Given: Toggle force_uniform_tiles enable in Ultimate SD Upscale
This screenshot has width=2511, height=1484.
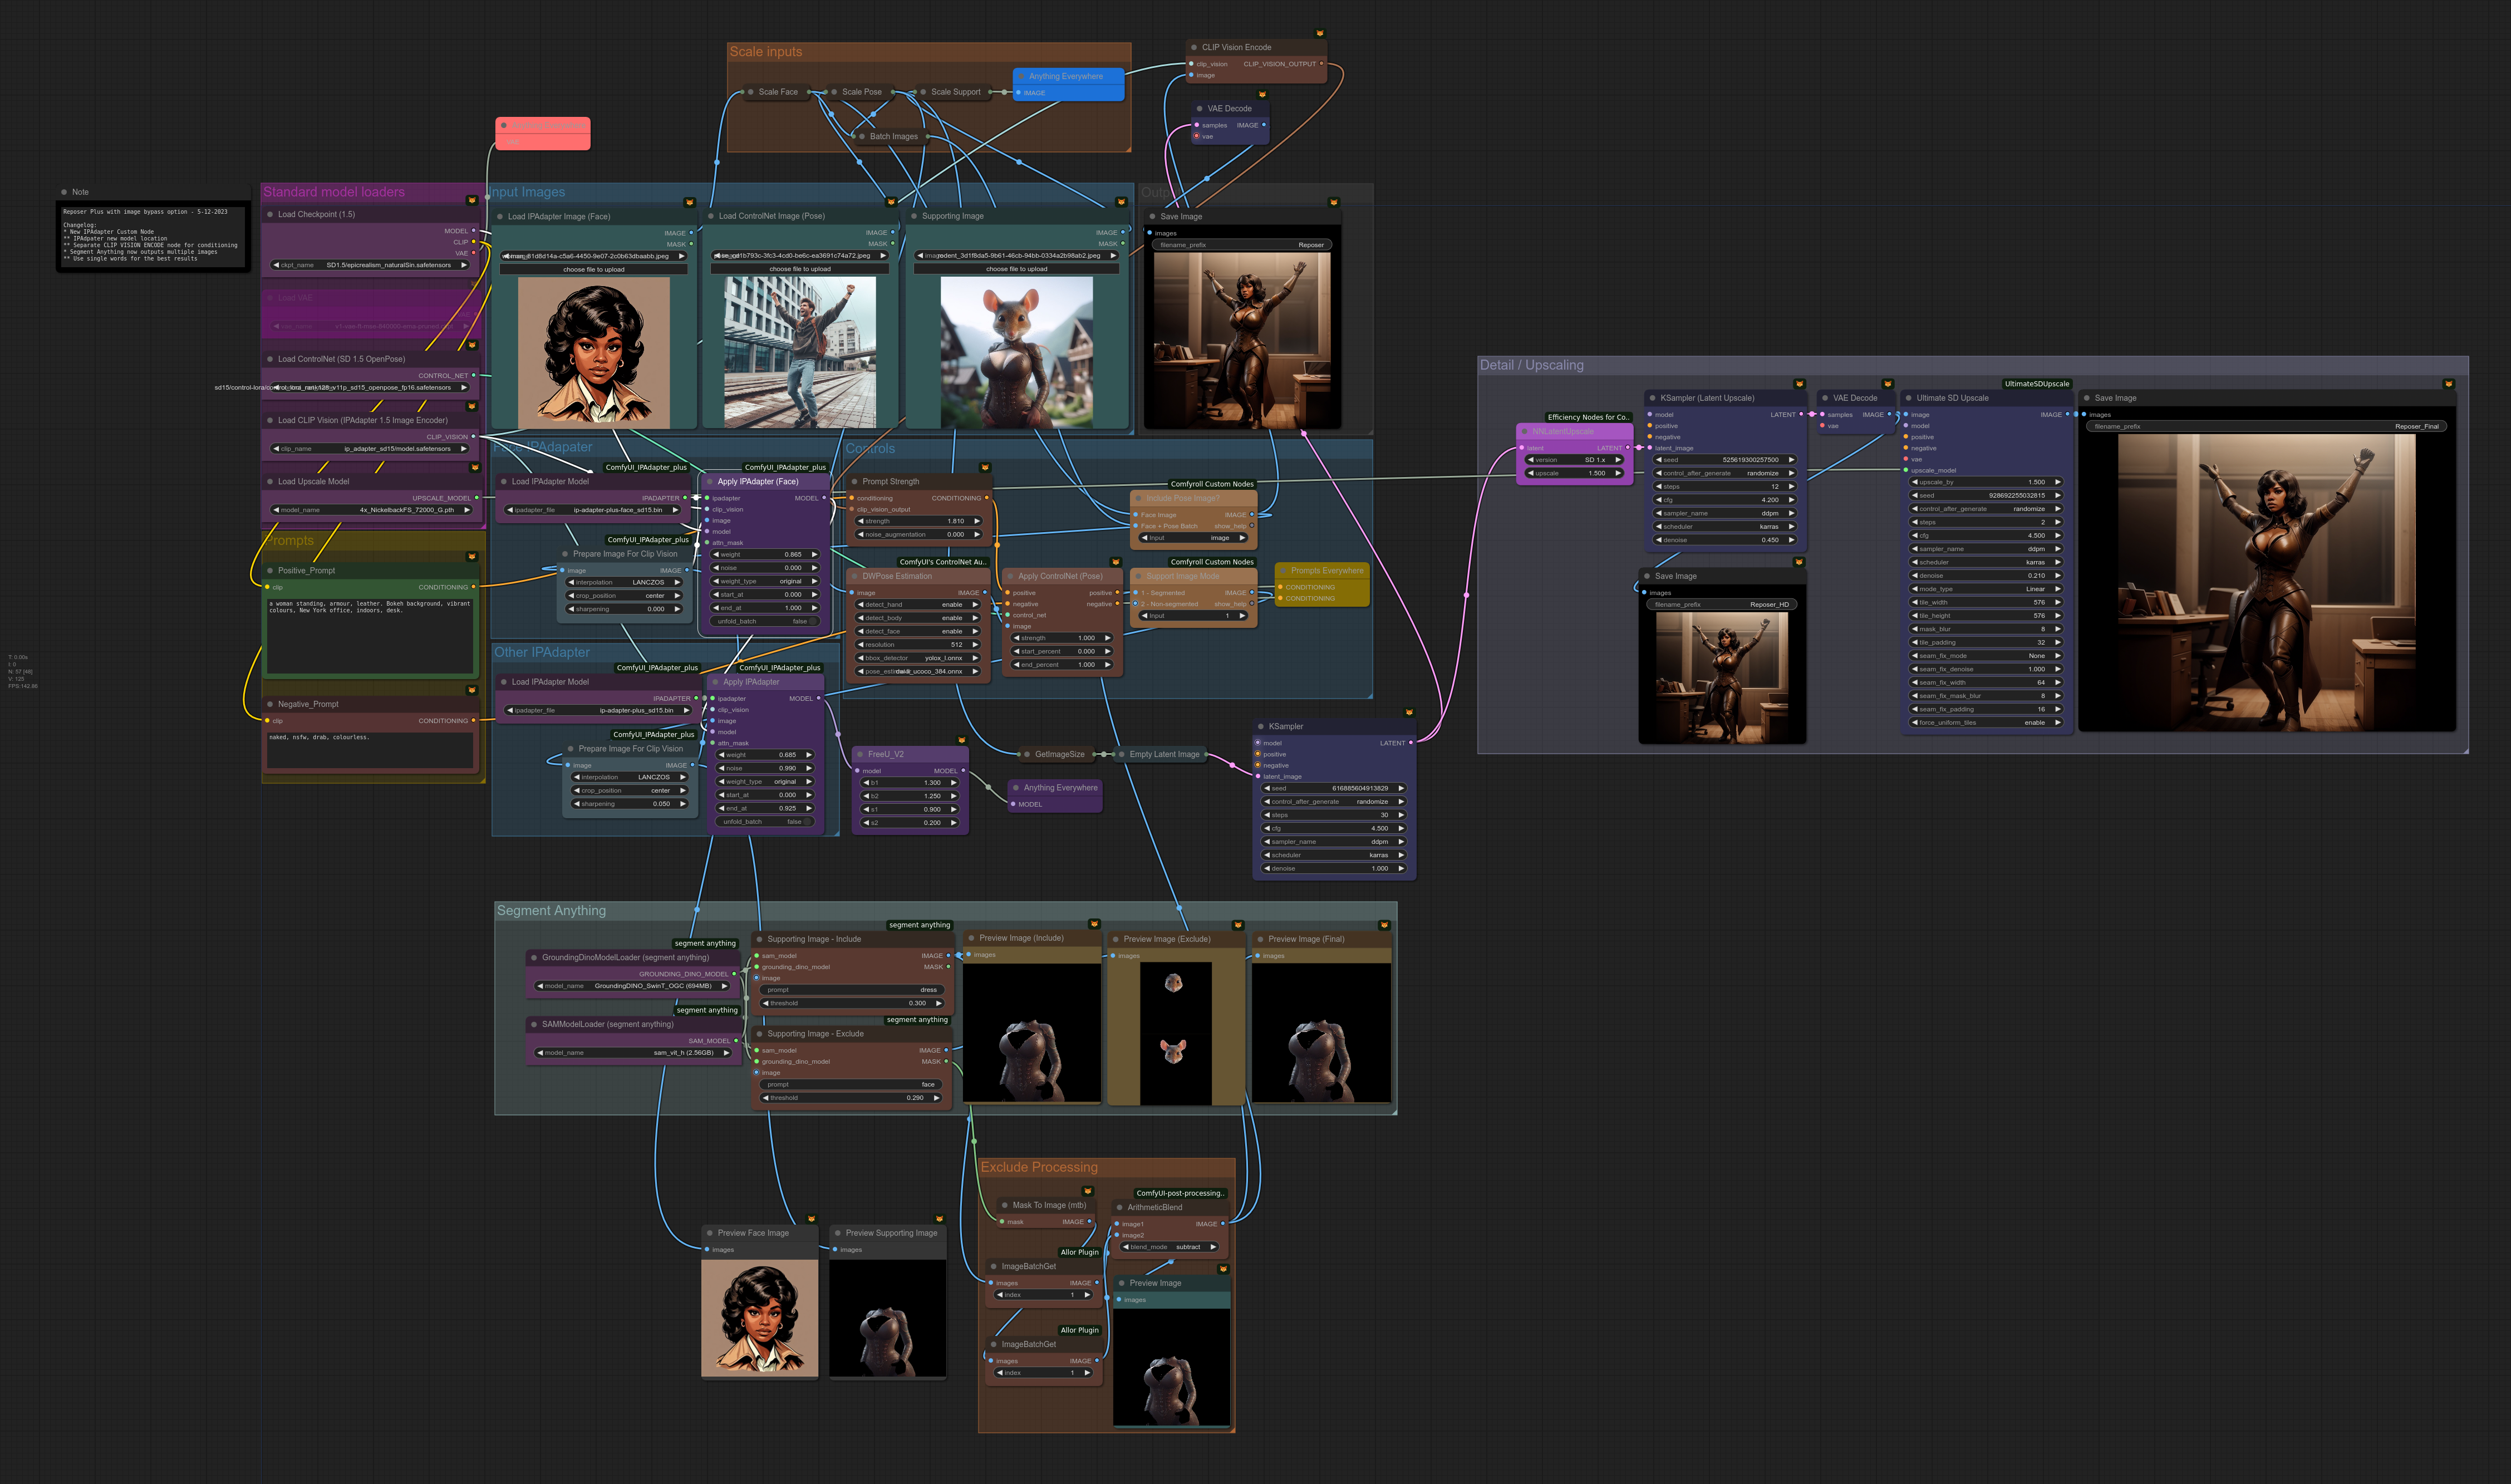Looking at the screenshot, I should pyautogui.click(x=1985, y=723).
